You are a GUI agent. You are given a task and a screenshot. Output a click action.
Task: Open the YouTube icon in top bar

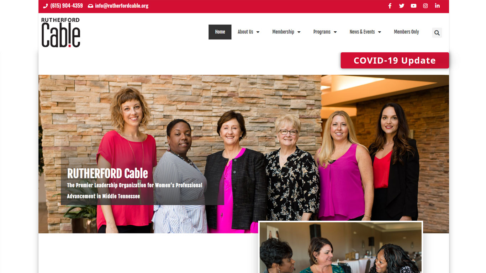[413, 6]
